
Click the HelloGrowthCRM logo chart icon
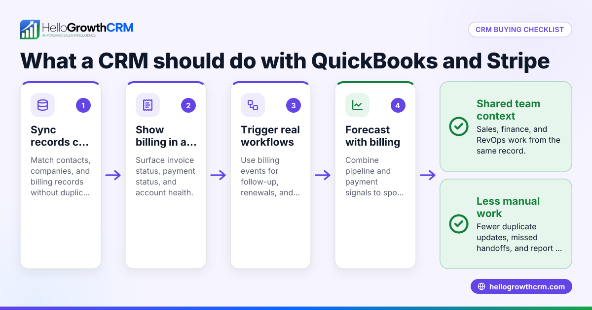click(30, 30)
